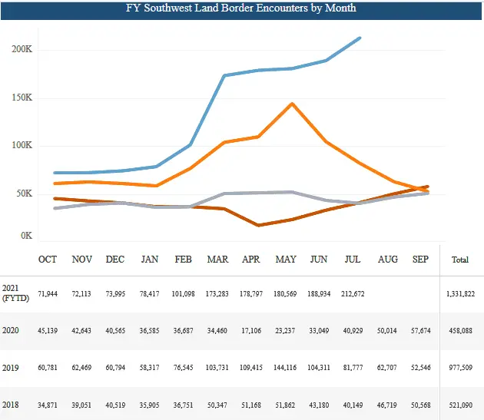Click the 2021 total 1,331,822
The height and width of the screenshot is (420, 484).
click(460, 294)
